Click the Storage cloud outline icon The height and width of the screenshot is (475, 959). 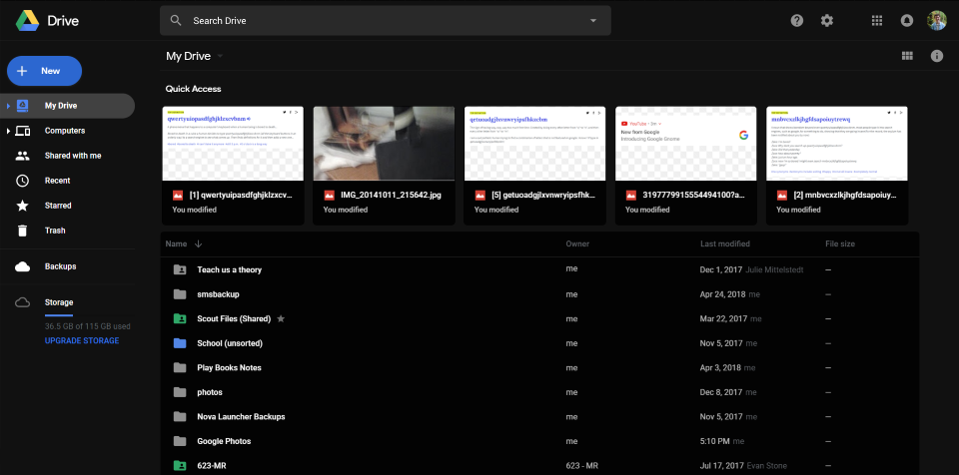click(23, 302)
